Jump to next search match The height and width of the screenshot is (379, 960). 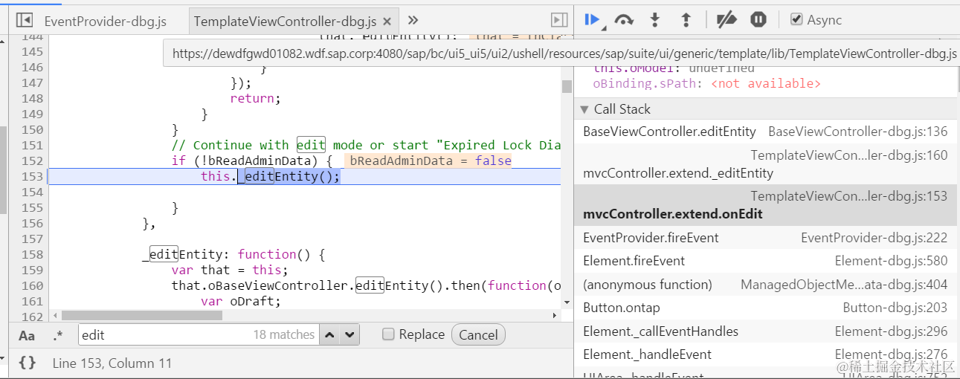pyautogui.click(x=350, y=334)
